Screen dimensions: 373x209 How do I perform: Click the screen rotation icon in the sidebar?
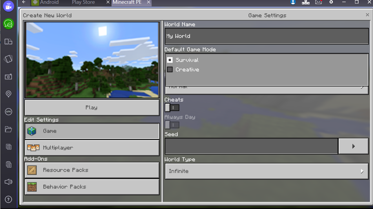(8, 41)
